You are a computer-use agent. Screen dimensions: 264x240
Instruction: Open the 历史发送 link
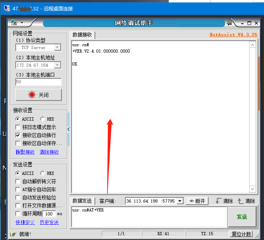(x=49, y=222)
